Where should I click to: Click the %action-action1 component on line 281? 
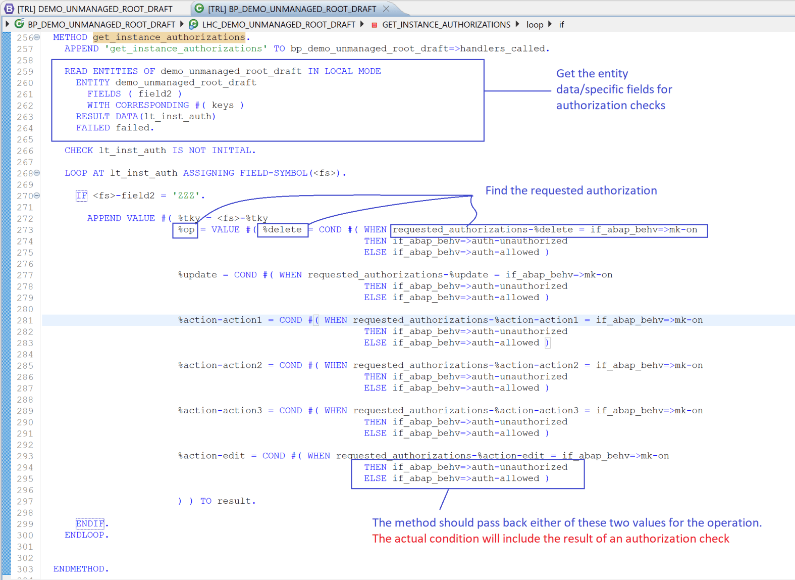click(220, 320)
